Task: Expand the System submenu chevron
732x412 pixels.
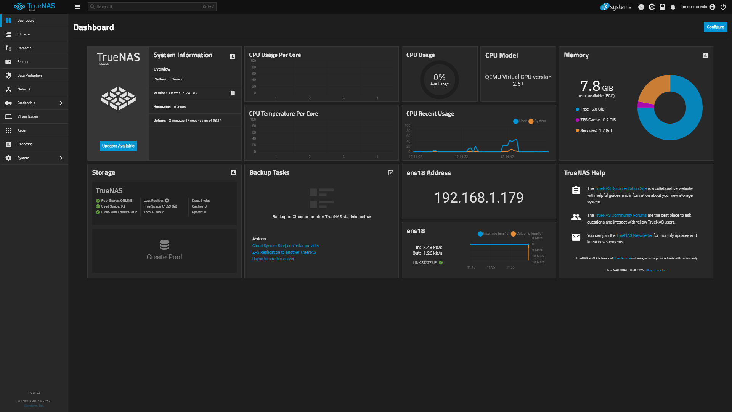Action: 61,158
